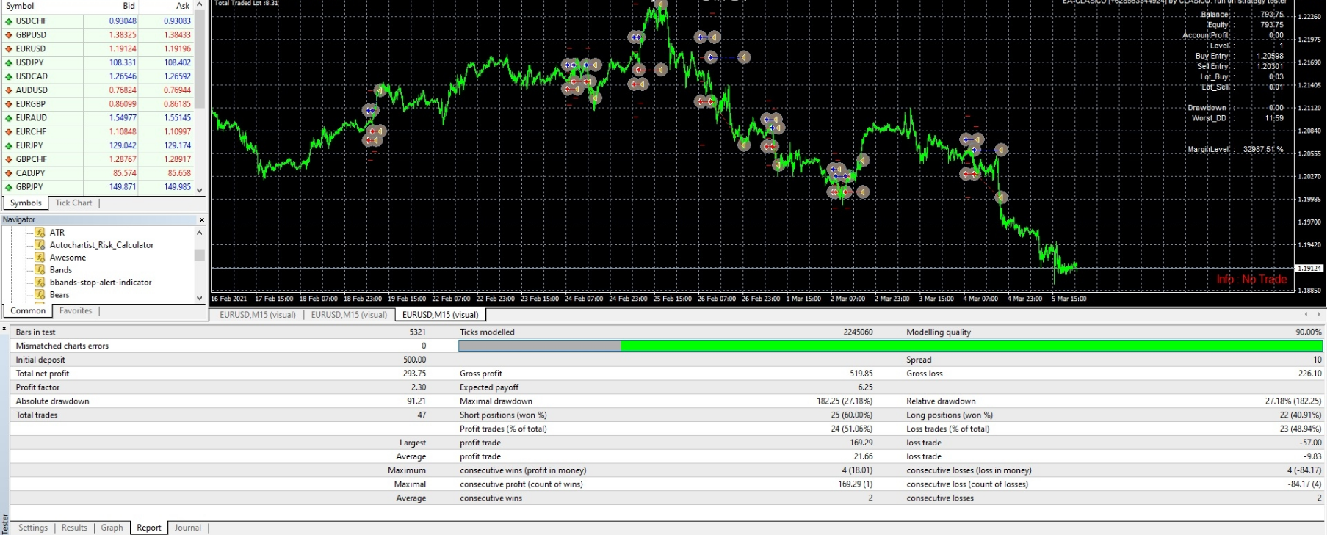This screenshot has height=535, width=1330.
Task: Open the Tester Results tab
Action: pyautogui.click(x=74, y=528)
